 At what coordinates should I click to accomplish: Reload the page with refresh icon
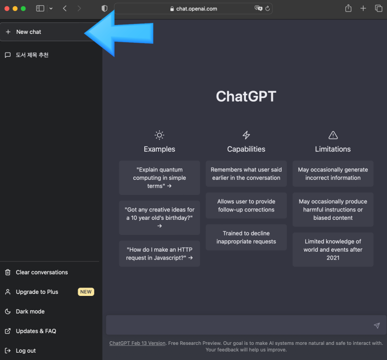click(268, 9)
